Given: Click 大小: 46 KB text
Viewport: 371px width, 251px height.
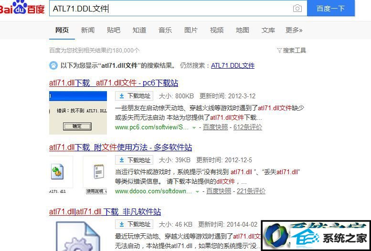Looking at the screenshot, I should 176,224.
